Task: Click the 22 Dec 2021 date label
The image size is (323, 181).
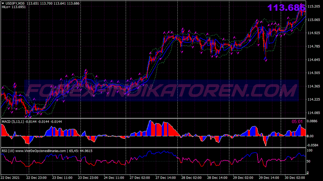Action: 10,178
